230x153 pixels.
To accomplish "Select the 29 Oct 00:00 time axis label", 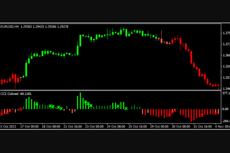I will click(159, 127).
